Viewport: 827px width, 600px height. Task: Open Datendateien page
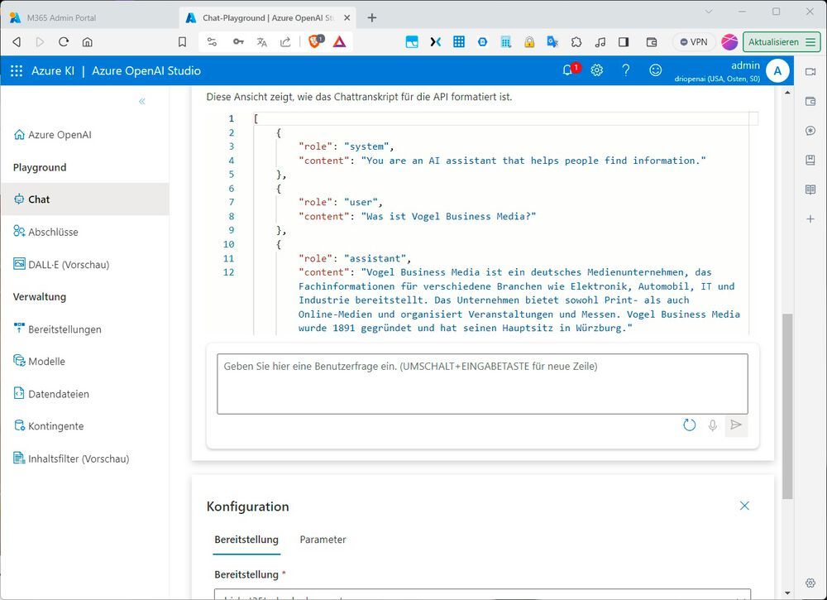click(x=51, y=394)
